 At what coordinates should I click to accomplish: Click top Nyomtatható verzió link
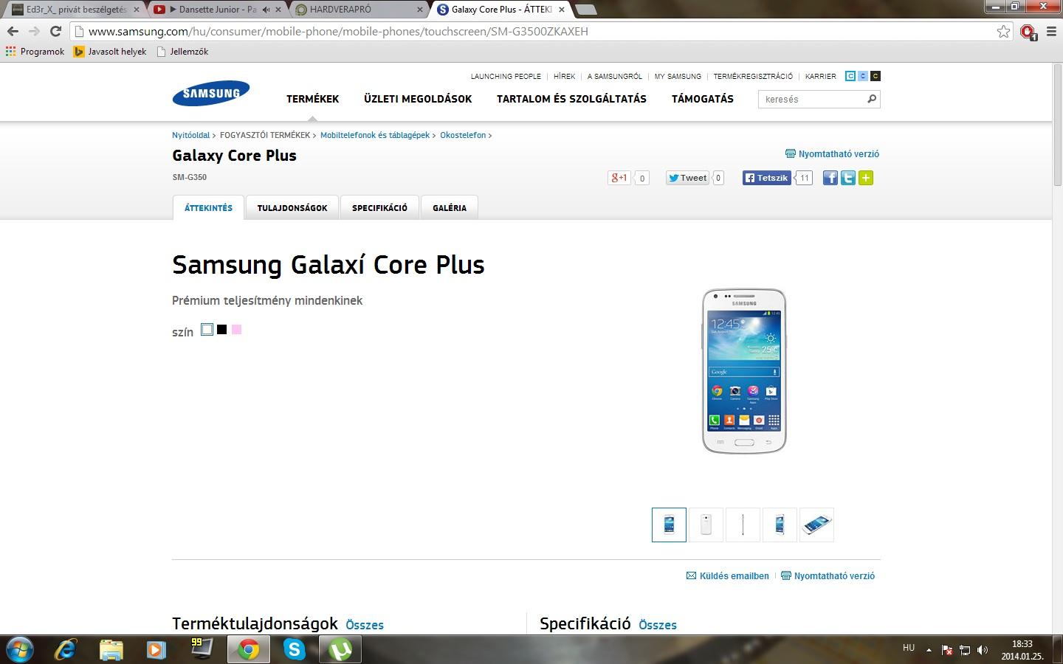coord(833,154)
